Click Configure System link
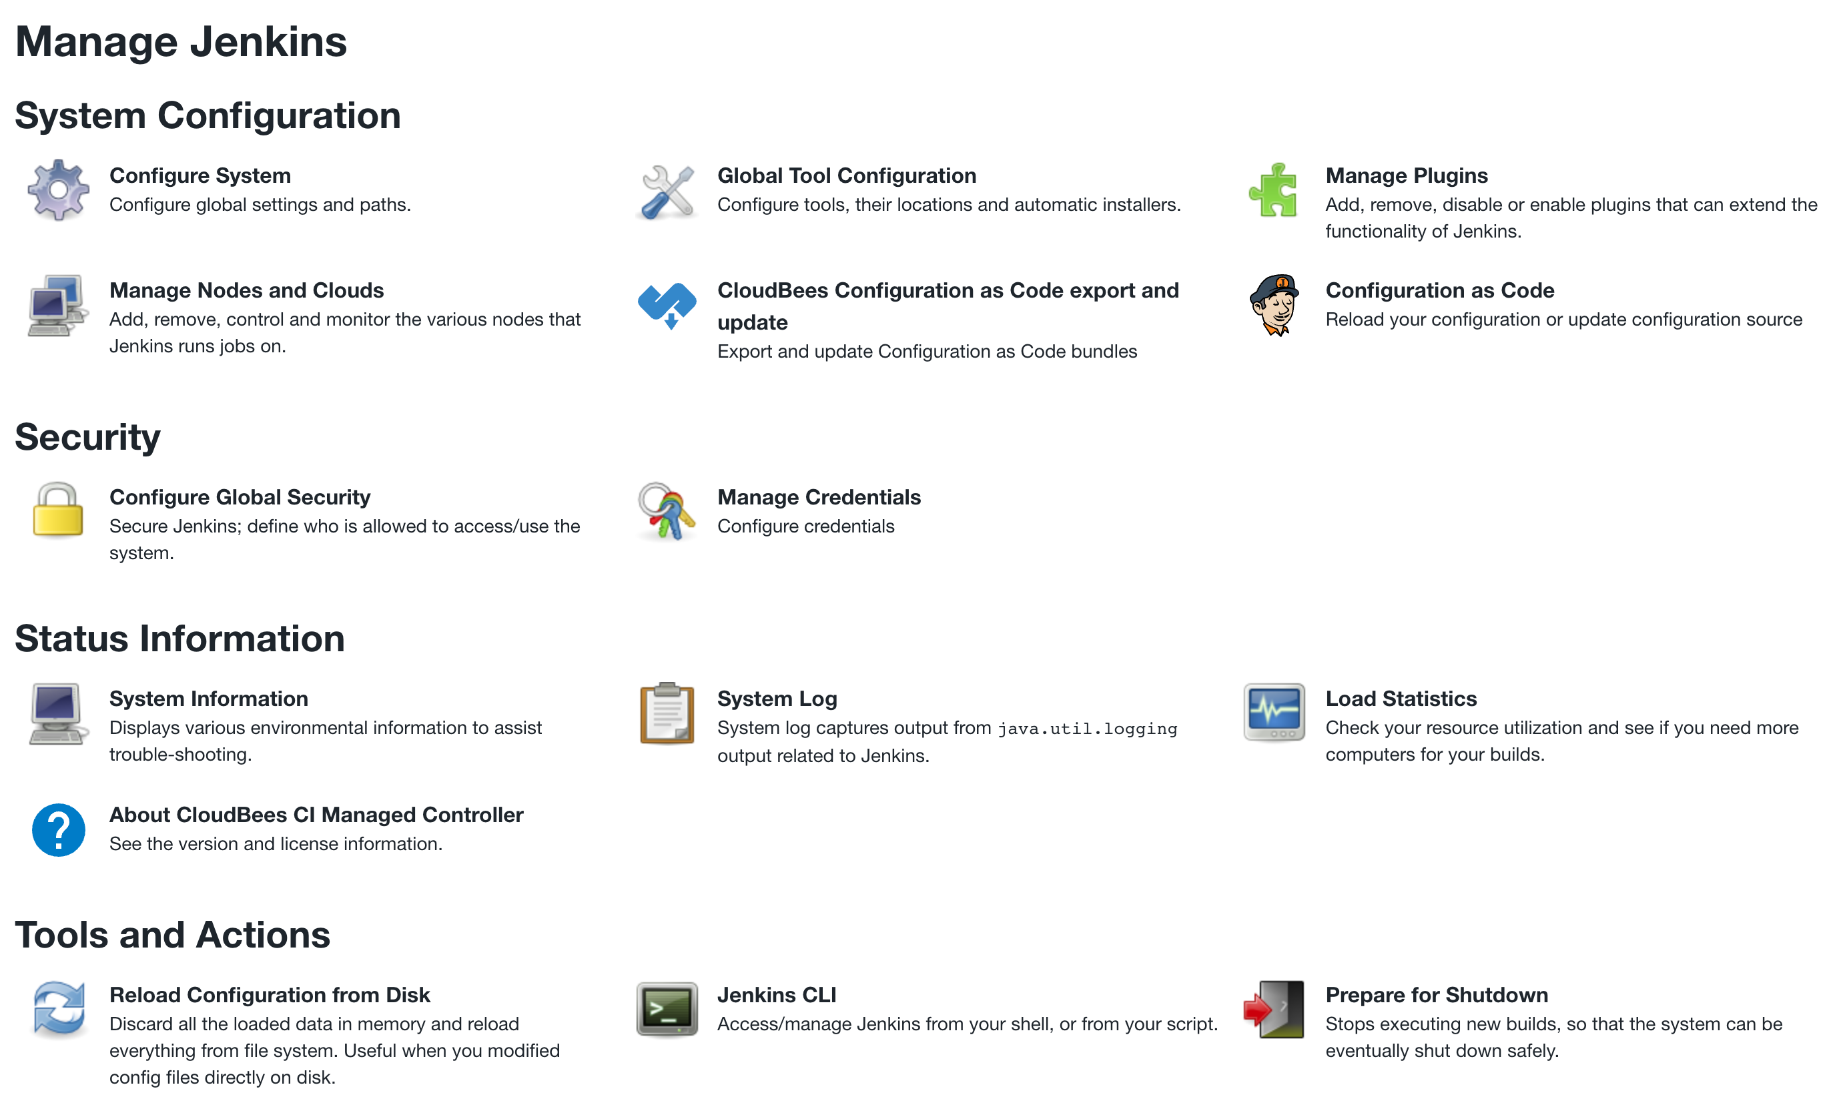Viewport: 1843px width, 1101px height. click(x=202, y=174)
